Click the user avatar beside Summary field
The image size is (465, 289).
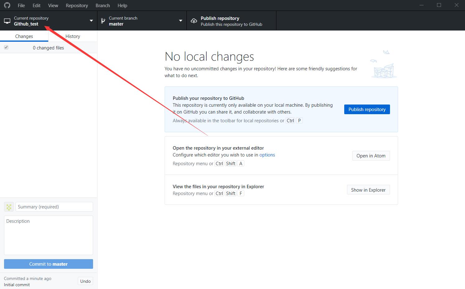pos(9,207)
